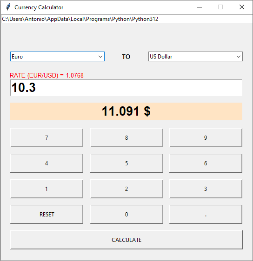Run the conversion with the CALCULATE button

tap(126, 240)
